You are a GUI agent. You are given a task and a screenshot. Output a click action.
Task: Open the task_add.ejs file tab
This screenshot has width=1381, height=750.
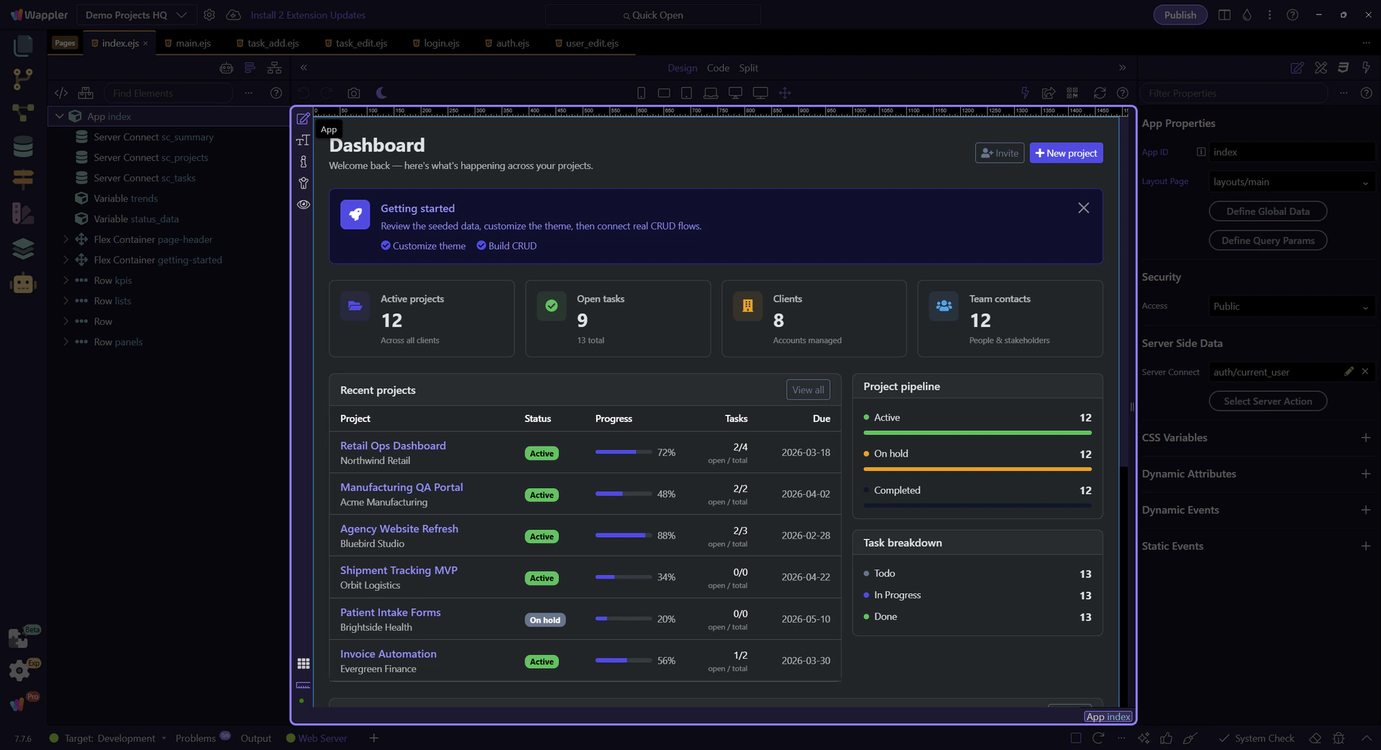pos(273,43)
